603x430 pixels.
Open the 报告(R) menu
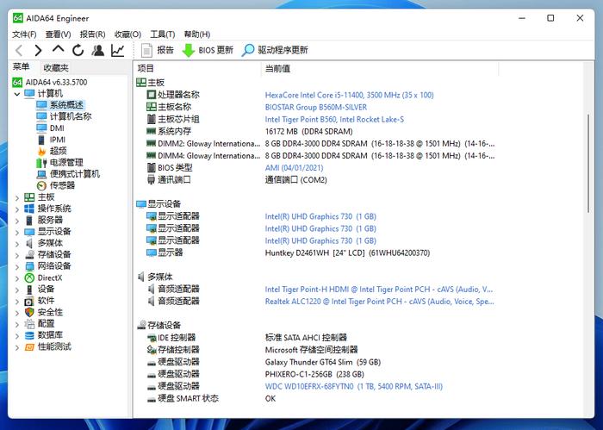click(93, 34)
